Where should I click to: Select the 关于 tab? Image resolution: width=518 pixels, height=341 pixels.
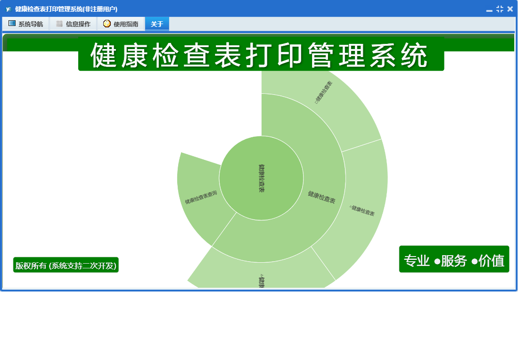(157, 24)
